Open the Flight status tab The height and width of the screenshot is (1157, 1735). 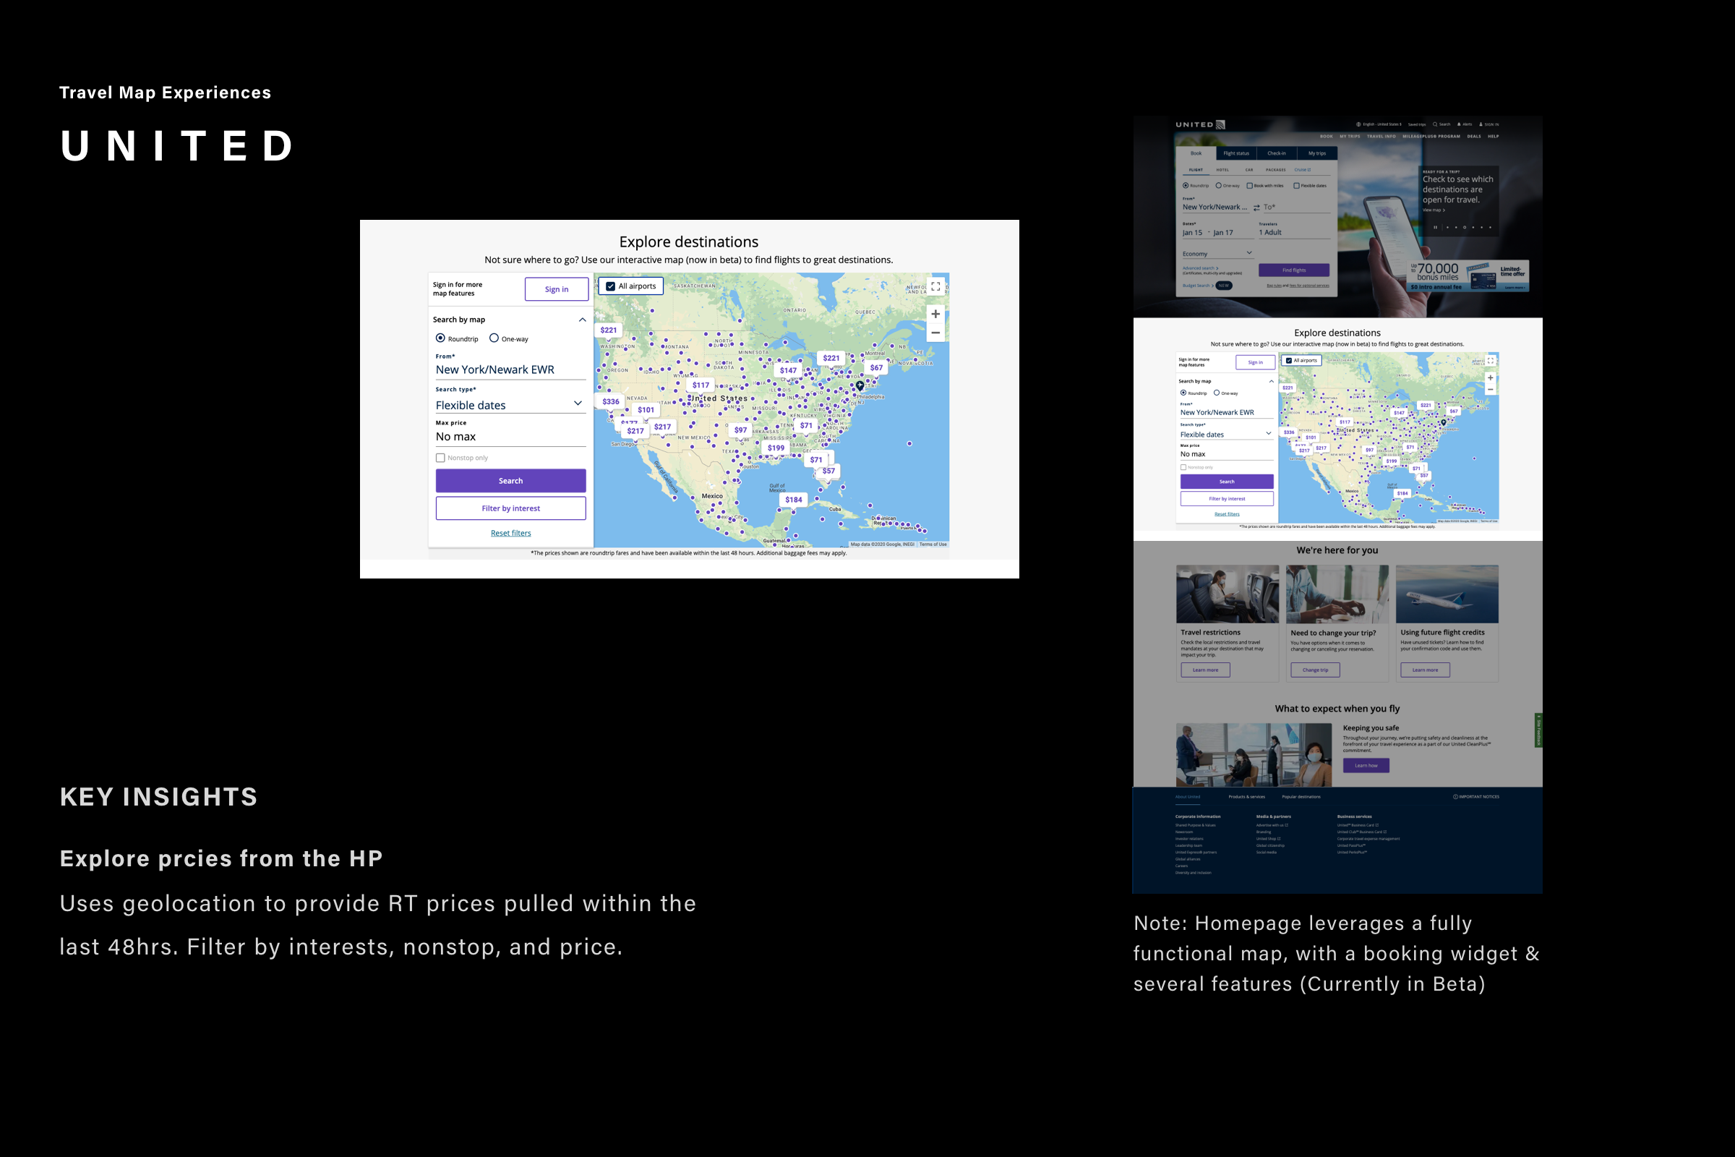[x=1236, y=153]
